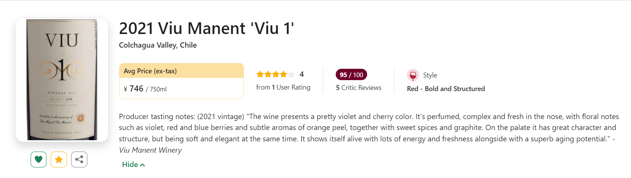Click the red wine glass style icon
Image resolution: width=631 pixels, height=178 pixels.
pyautogui.click(x=413, y=75)
